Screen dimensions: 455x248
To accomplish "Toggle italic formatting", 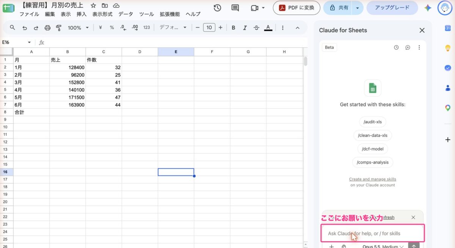I will (x=245, y=28).
